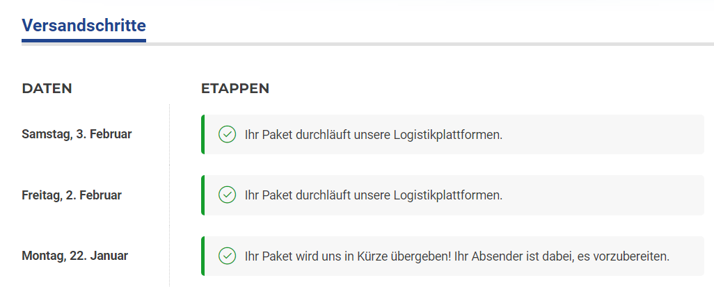
Task: Click the green left bar of the Freitag step
Action: [x=203, y=195]
